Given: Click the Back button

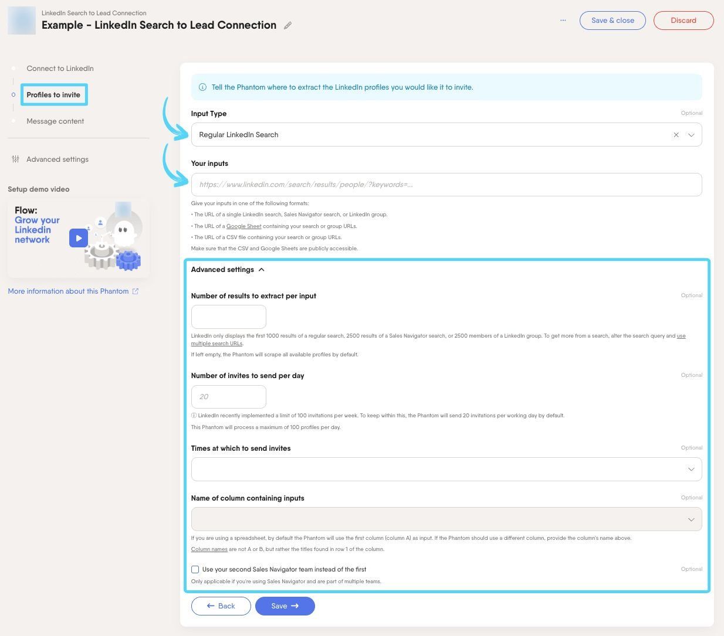Looking at the screenshot, I should coord(221,606).
